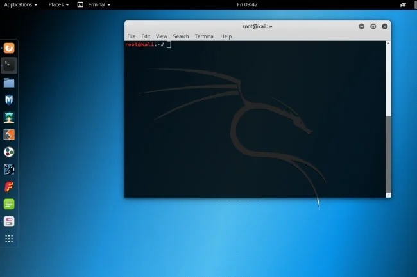Image resolution: width=417 pixels, height=277 pixels.
Task: Launch the Files folder from the dock
Action: (9, 83)
